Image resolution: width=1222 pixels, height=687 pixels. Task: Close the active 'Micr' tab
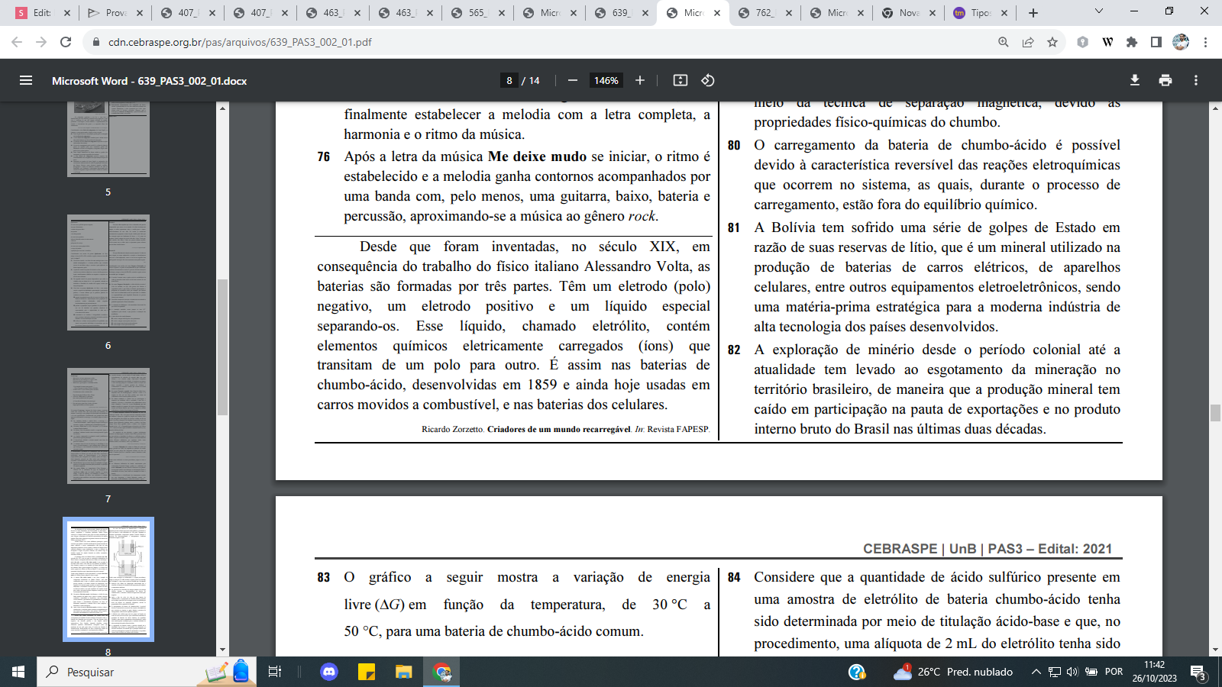(717, 13)
